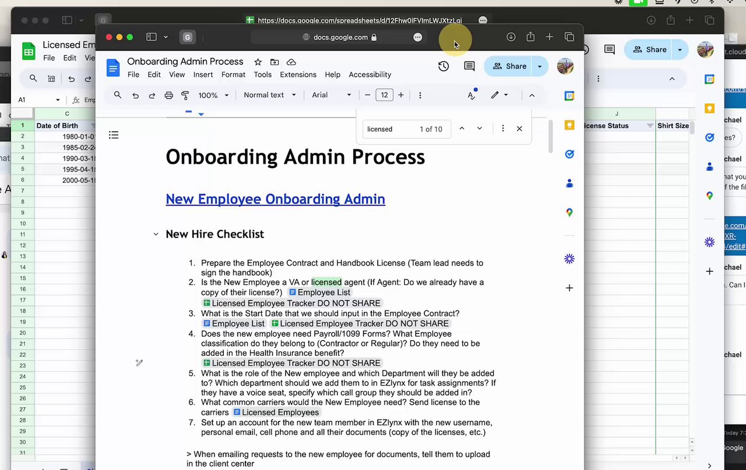Click Docs vertical scrollbar
The height and width of the screenshot is (470, 746).
coord(550,137)
